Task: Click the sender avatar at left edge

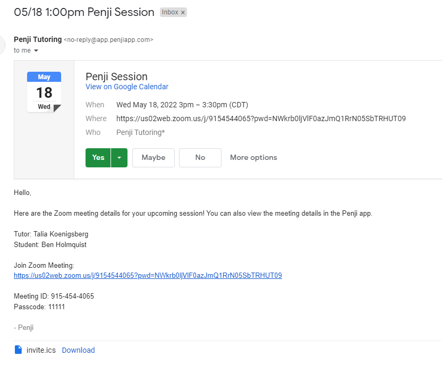Action: pyautogui.click(x=3, y=44)
